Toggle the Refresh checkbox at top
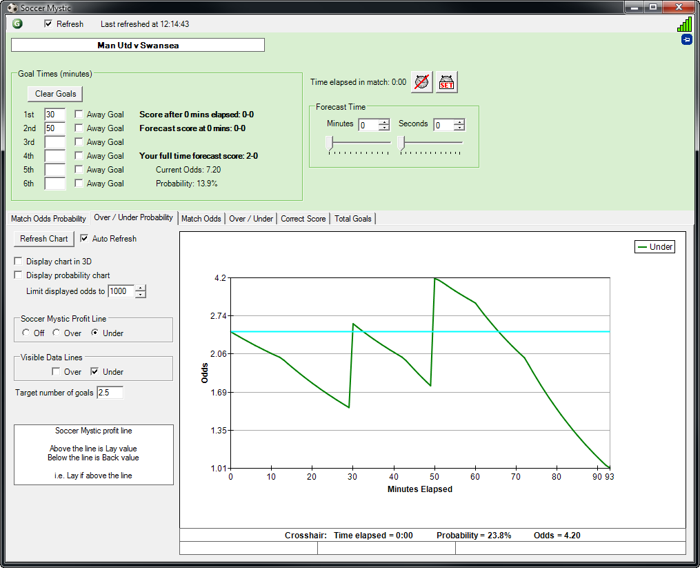Image resolution: width=700 pixels, height=568 pixels. pos(48,24)
